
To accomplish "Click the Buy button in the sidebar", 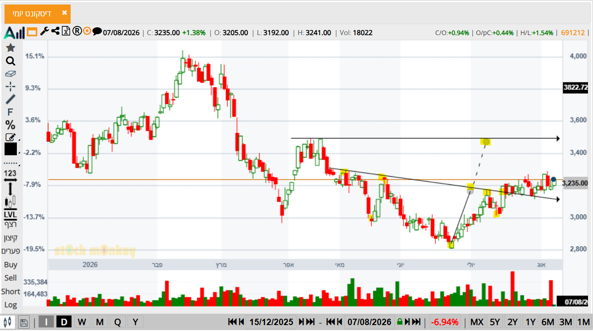I will 10,265.
